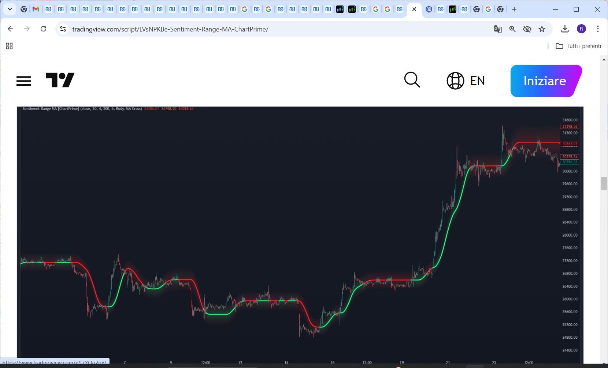Click the 30000.00 price axis label
The height and width of the screenshot is (368, 608).
click(x=570, y=171)
